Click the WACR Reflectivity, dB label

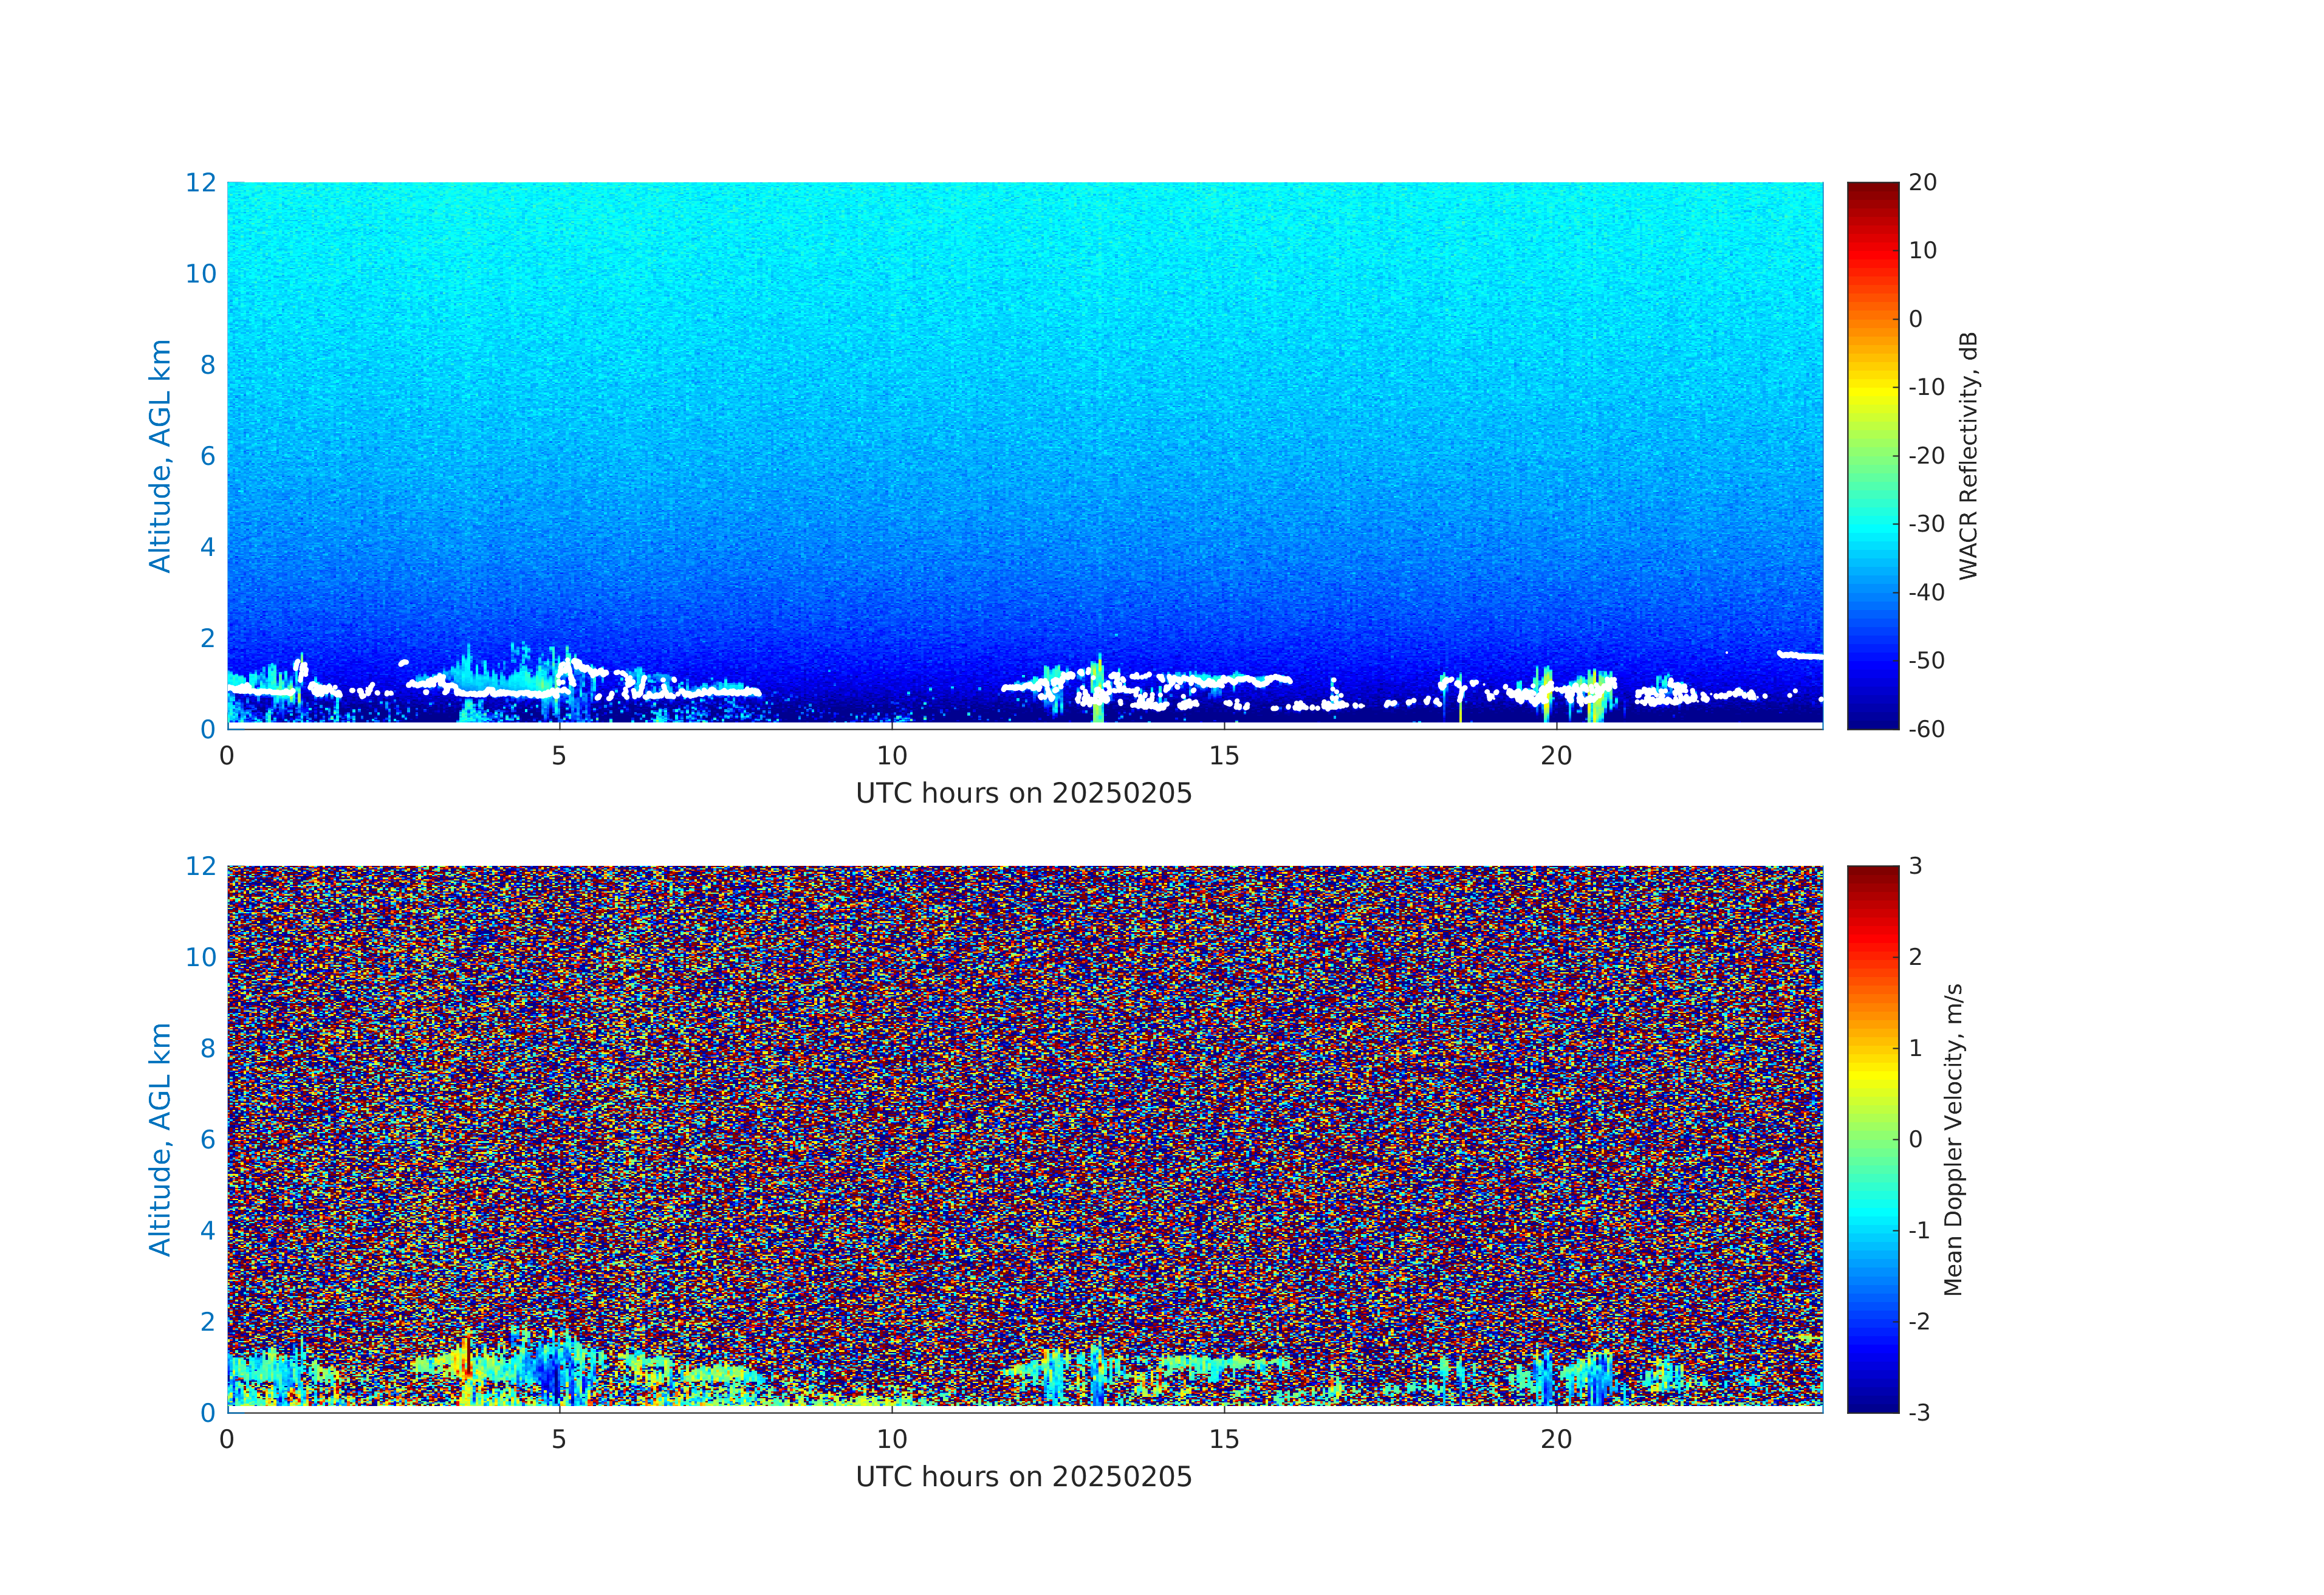pos(1968,455)
